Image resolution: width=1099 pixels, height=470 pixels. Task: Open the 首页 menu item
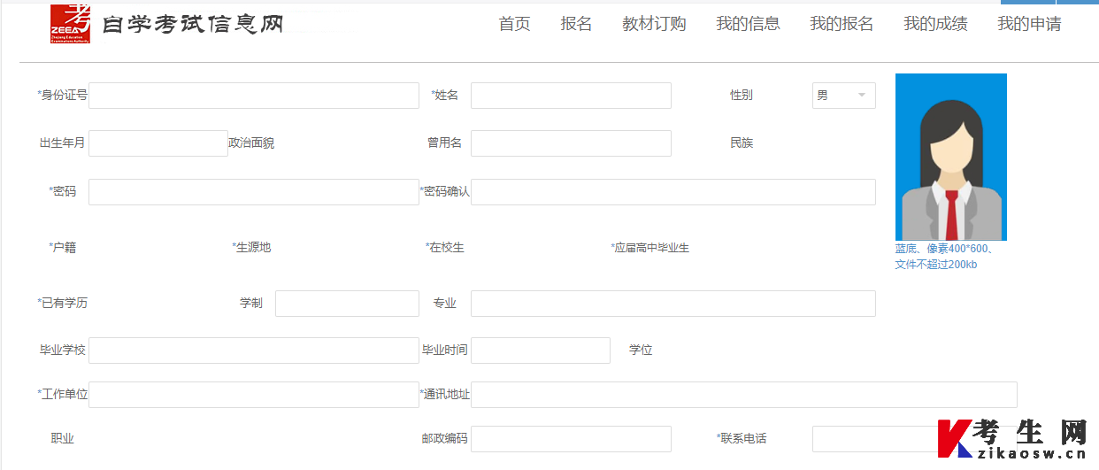514,24
